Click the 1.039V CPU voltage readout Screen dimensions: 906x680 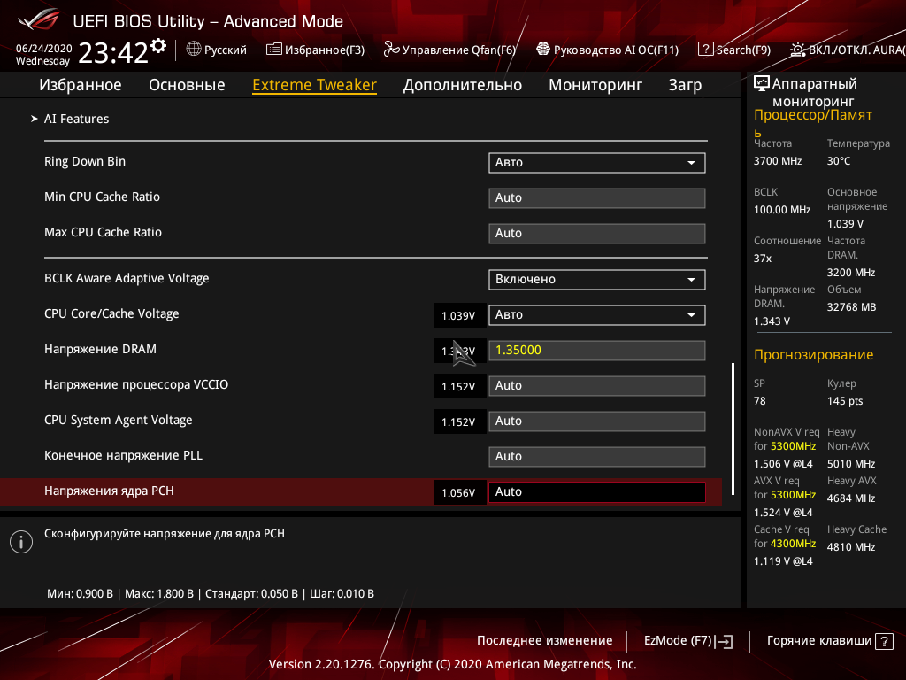tap(459, 316)
